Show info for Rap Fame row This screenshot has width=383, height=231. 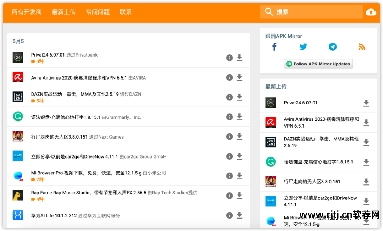point(229,195)
